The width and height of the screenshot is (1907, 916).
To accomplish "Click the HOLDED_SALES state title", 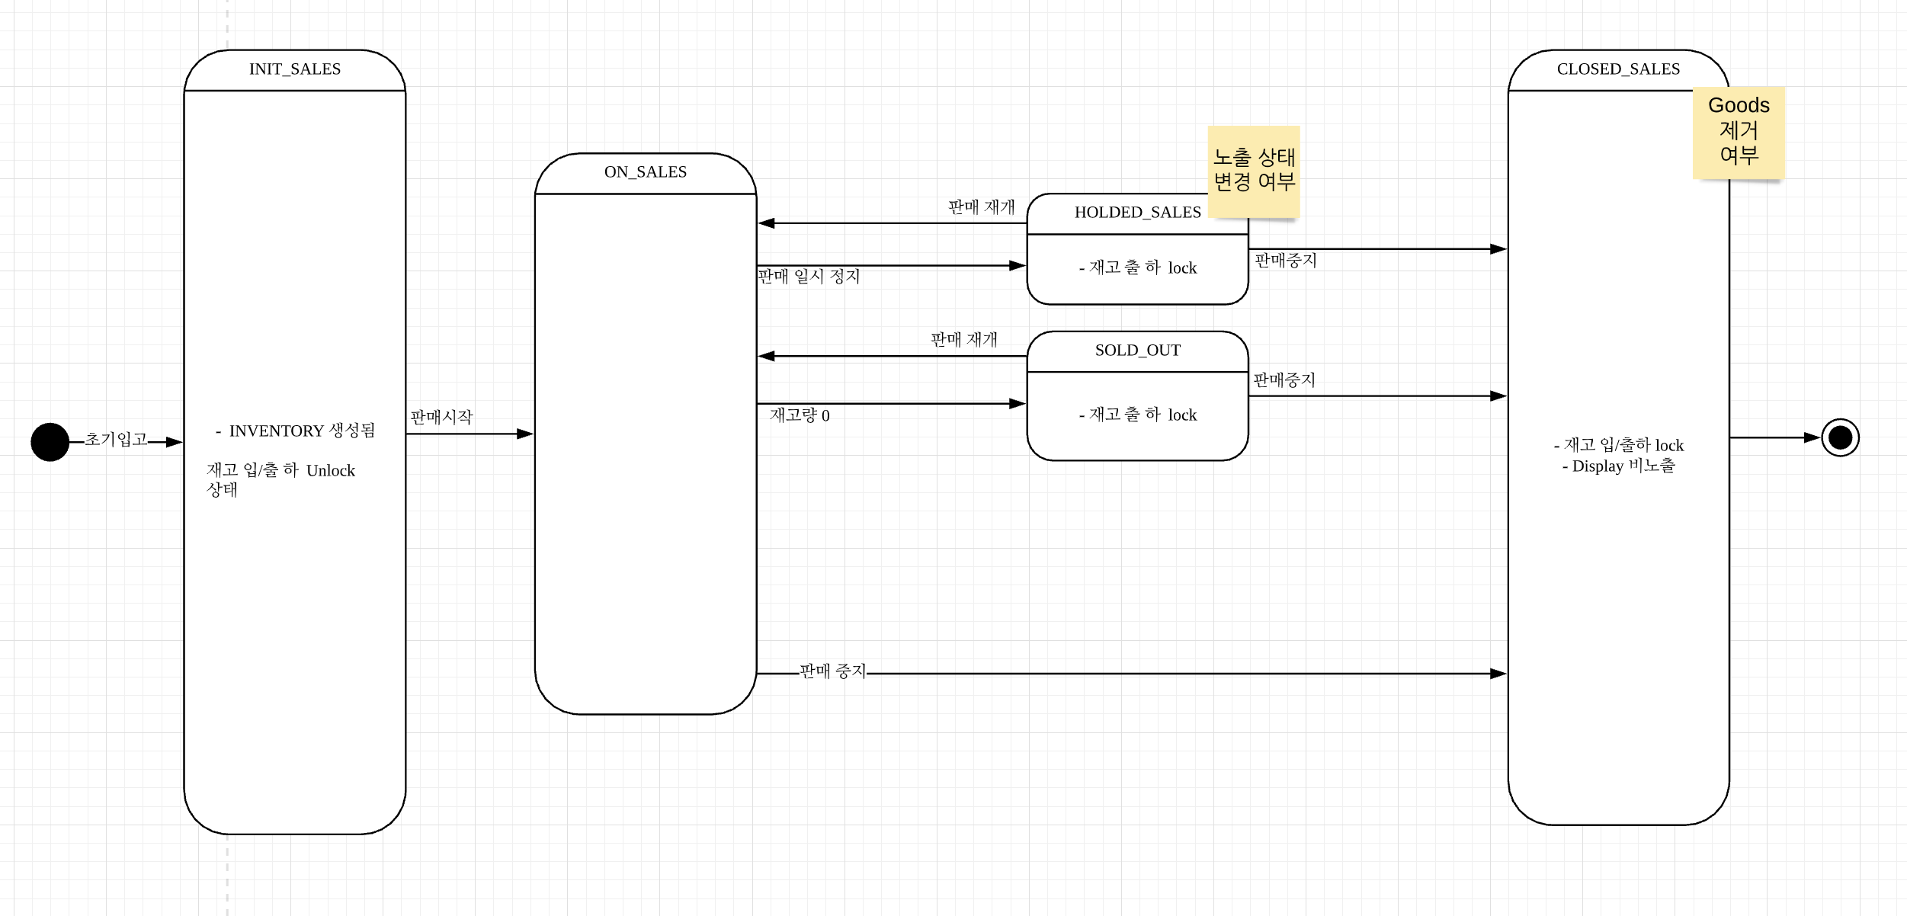I will (1136, 213).
